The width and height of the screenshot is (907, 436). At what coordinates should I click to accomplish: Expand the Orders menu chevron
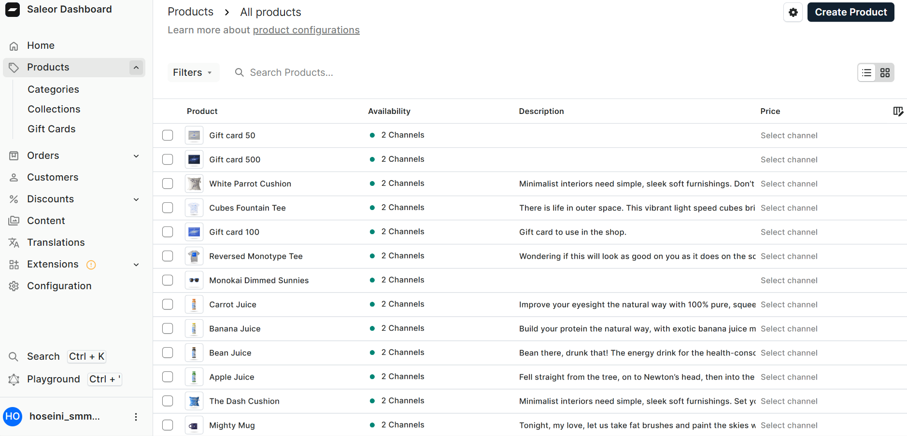point(136,156)
